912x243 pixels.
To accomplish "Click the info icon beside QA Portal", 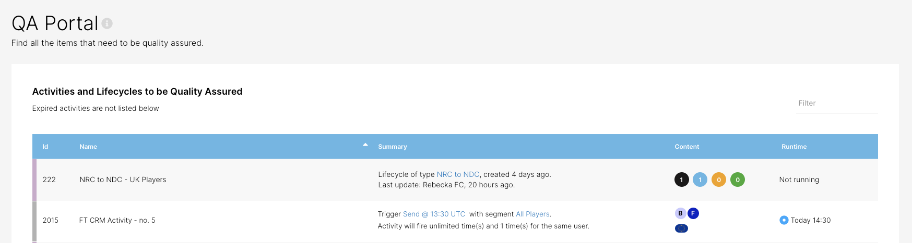I will pos(107,23).
